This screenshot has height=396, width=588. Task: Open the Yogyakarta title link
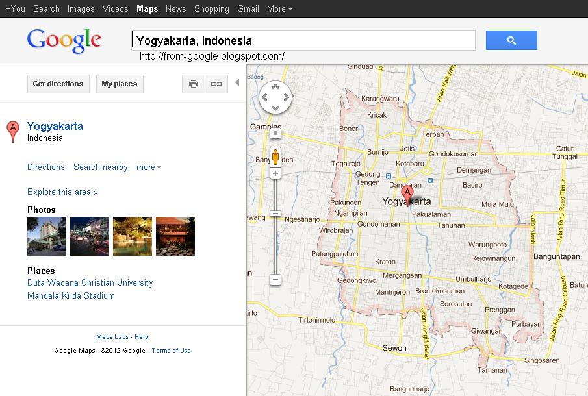(55, 126)
